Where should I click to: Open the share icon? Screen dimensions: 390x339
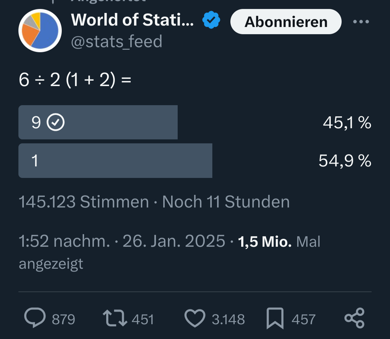pos(354,318)
